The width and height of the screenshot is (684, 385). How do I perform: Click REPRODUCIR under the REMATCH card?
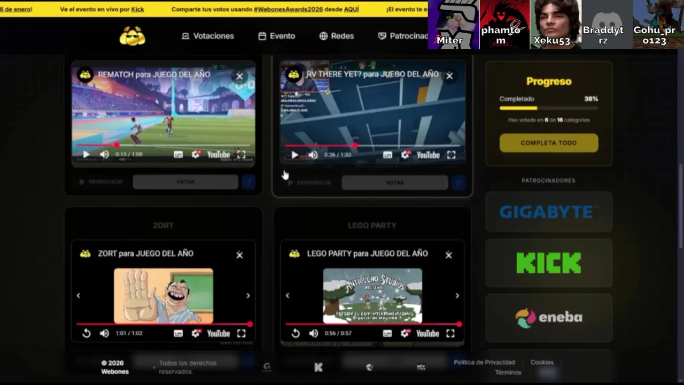pos(100,182)
